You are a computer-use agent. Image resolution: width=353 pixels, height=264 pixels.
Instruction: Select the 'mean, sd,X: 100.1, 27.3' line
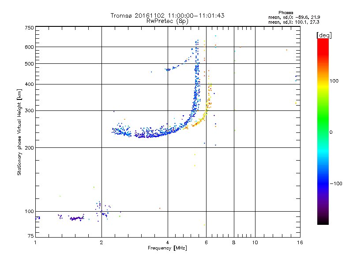tap(293, 22)
